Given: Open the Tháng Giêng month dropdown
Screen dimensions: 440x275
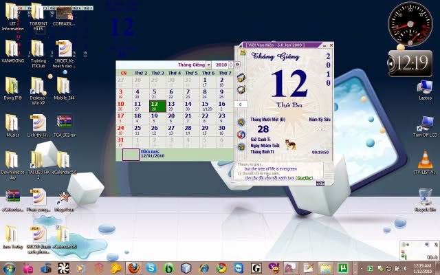Looking at the screenshot, I should pos(208,65).
